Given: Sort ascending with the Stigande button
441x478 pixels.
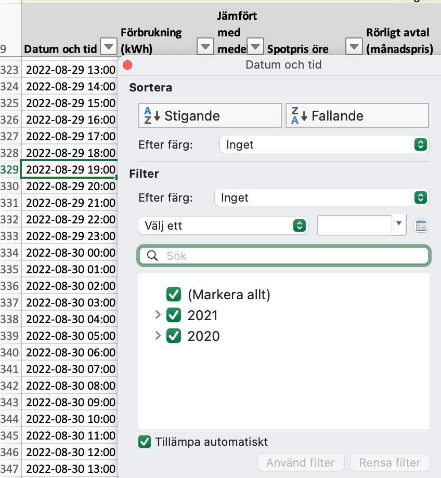Looking at the screenshot, I should [210, 115].
